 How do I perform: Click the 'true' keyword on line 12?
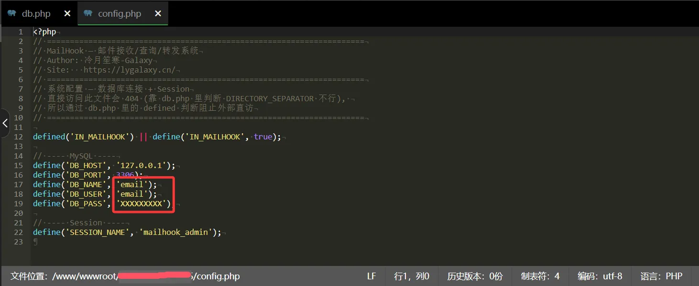tap(263, 137)
